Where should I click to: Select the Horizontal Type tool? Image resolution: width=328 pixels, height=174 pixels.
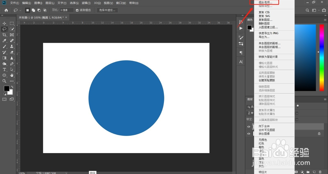click(4, 69)
